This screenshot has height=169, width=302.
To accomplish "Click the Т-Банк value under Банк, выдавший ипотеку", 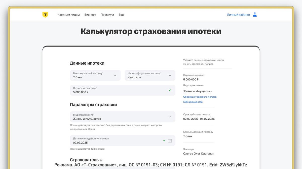I will (188, 136).
